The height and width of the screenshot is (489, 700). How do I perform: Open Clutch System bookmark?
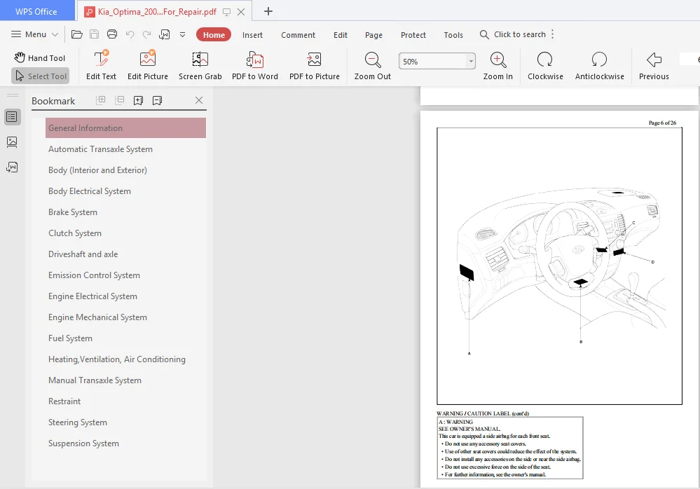tap(74, 233)
